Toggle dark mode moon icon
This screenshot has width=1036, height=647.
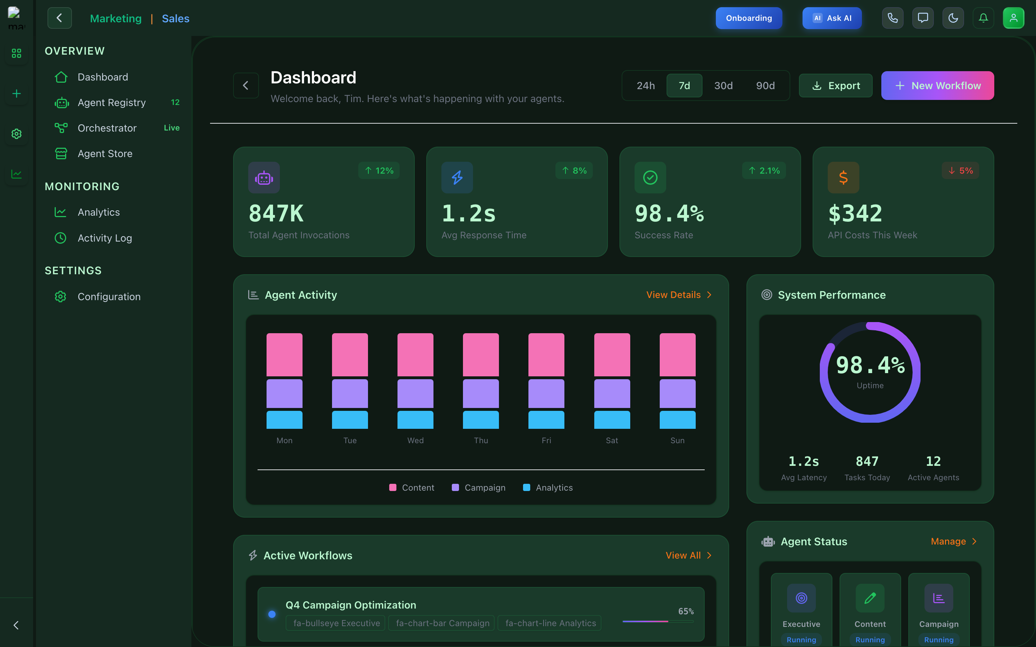(x=953, y=18)
